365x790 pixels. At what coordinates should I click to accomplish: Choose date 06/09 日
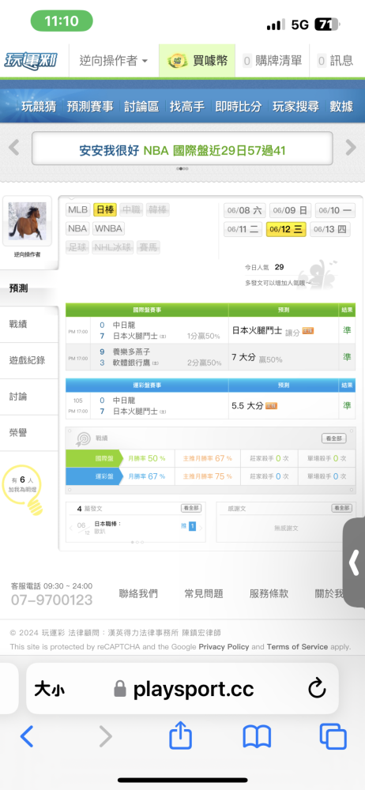290,210
